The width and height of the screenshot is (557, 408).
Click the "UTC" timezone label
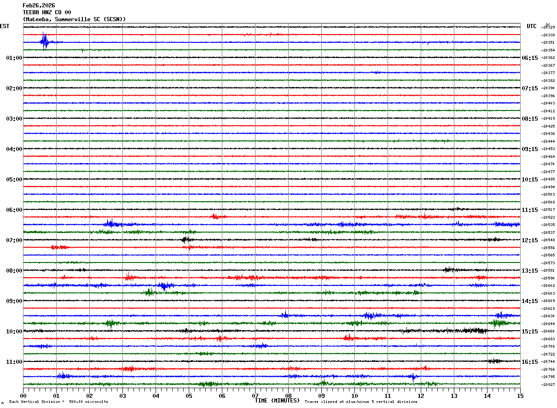pos(532,26)
